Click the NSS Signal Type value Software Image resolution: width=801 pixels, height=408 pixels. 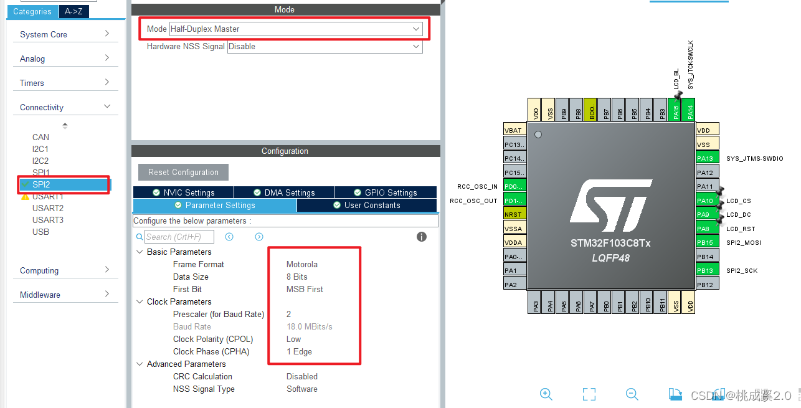pos(302,389)
